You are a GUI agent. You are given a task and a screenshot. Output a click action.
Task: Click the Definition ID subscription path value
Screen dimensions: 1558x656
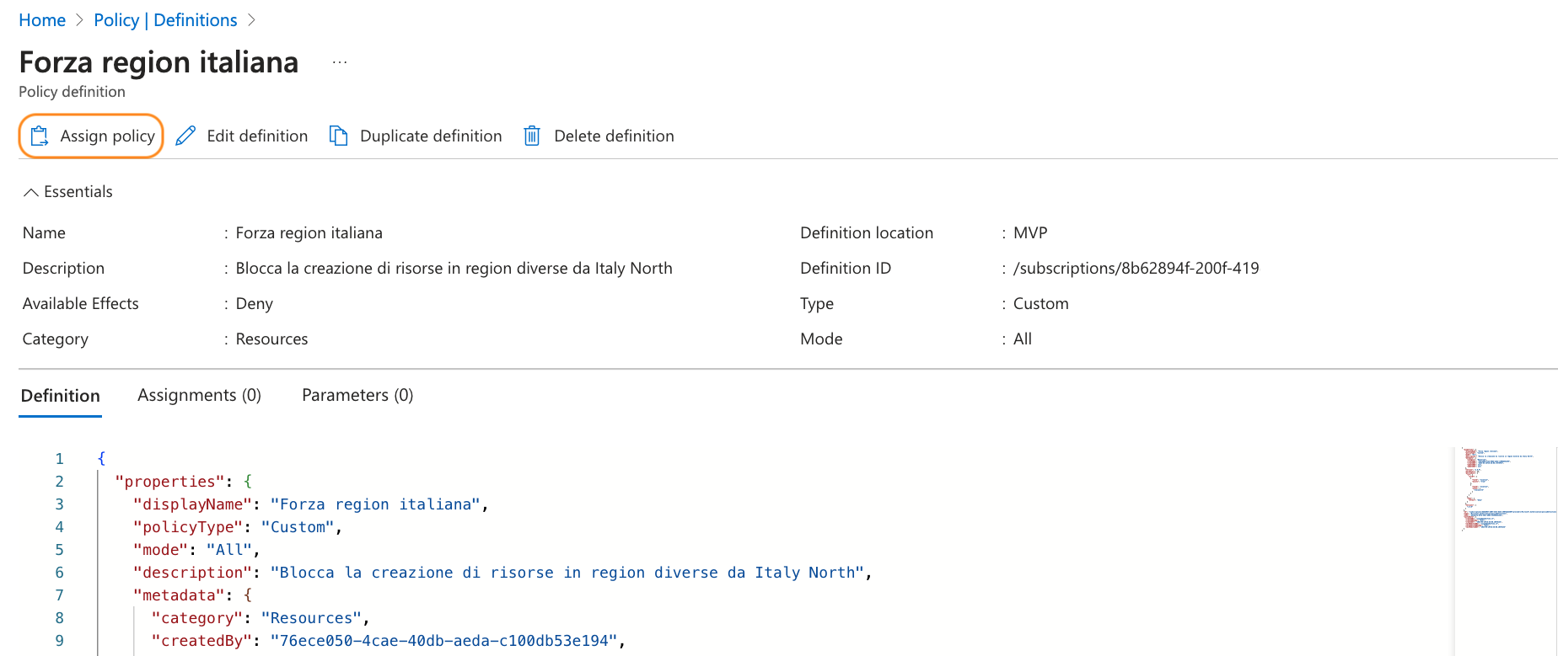[x=1136, y=269]
